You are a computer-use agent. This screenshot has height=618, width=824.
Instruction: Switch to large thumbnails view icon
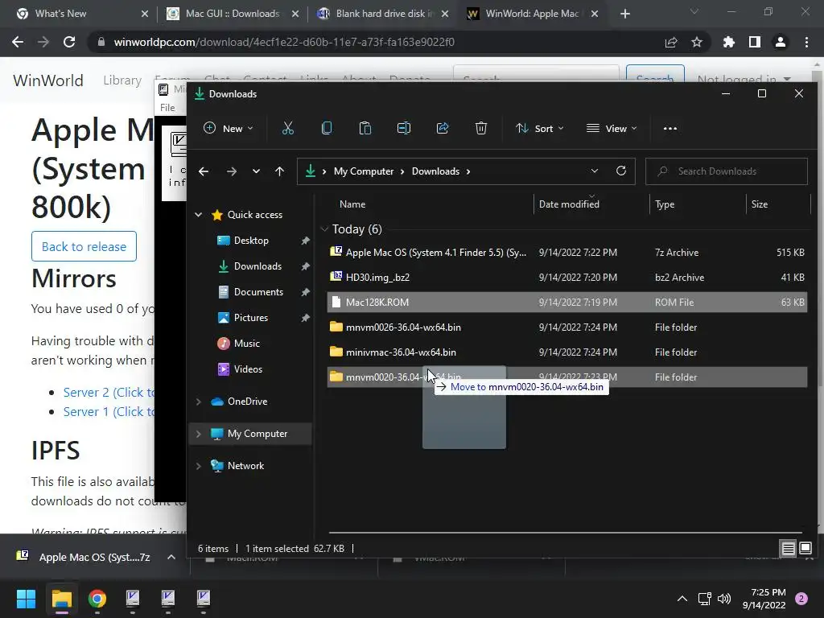point(805,549)
